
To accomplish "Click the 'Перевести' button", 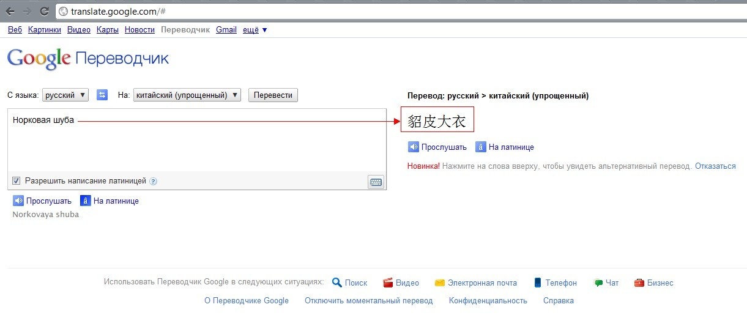I will pos(273,95).
